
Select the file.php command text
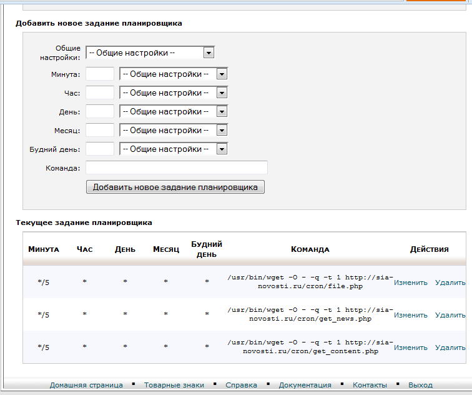(x=310, y=282)
